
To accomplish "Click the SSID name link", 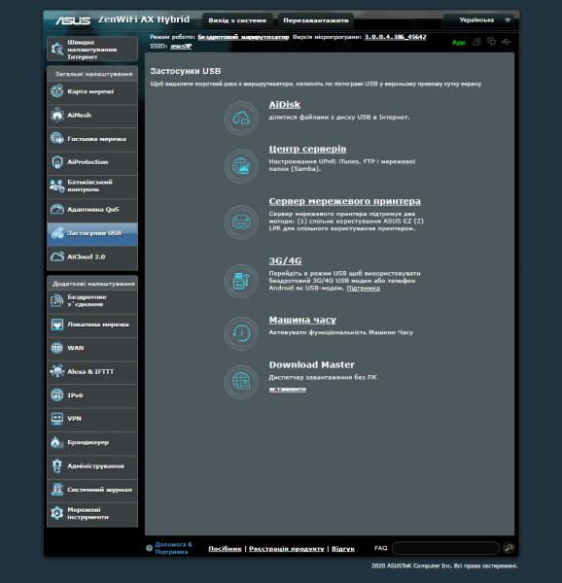I will pos(181,46).
